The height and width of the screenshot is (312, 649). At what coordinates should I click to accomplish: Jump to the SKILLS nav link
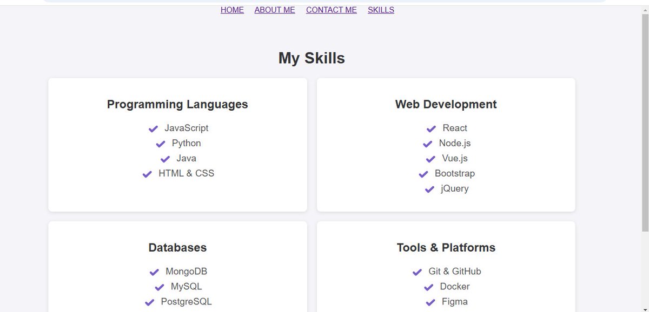381,10
